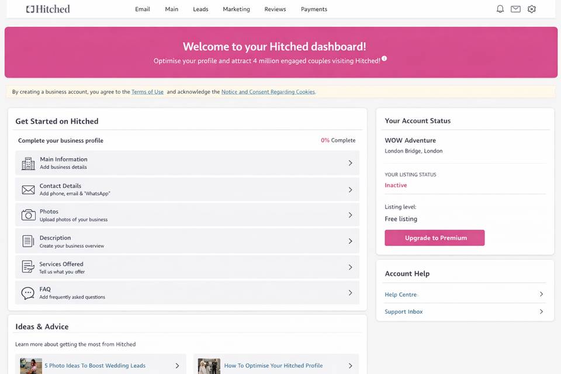Go to the Leads section
The image size is (561, 374).
[x=200, y=9]
